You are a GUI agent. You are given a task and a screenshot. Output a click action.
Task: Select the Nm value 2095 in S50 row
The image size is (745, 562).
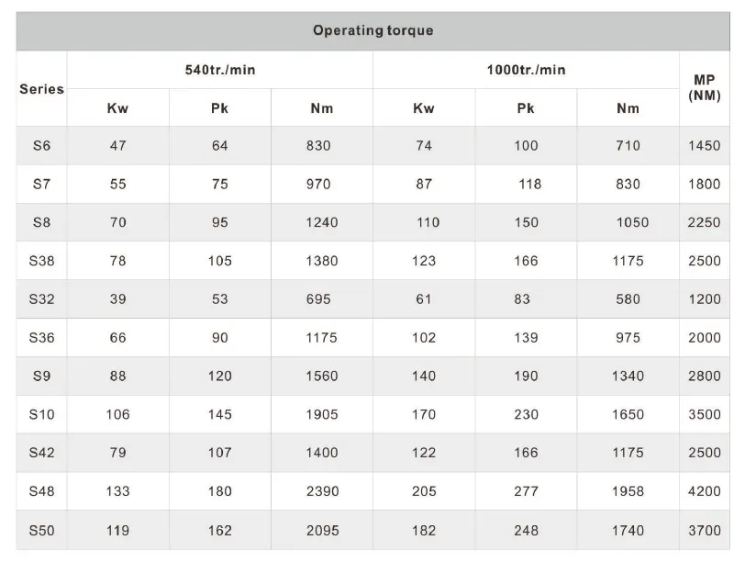click(323, 530)
